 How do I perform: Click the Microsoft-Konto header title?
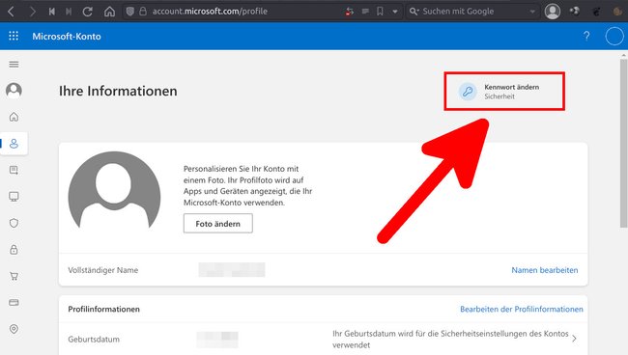click(x=67, y=37)
